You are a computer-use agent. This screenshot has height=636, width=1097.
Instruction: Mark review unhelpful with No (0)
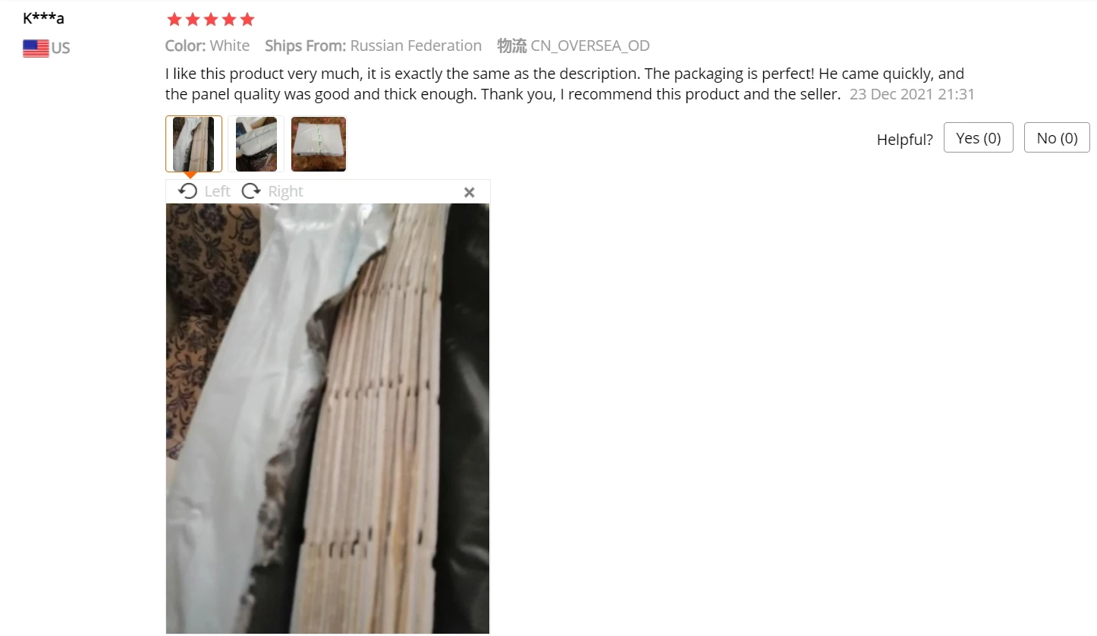click(x=1057, y=137)
